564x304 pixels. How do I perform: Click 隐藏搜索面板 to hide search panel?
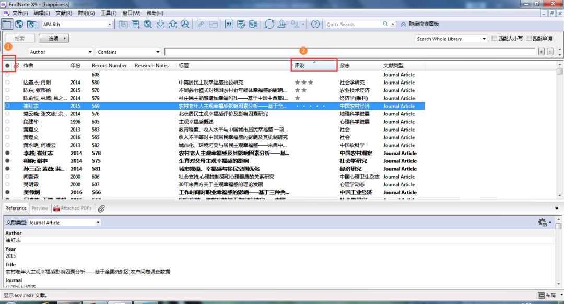click(420, 24)
